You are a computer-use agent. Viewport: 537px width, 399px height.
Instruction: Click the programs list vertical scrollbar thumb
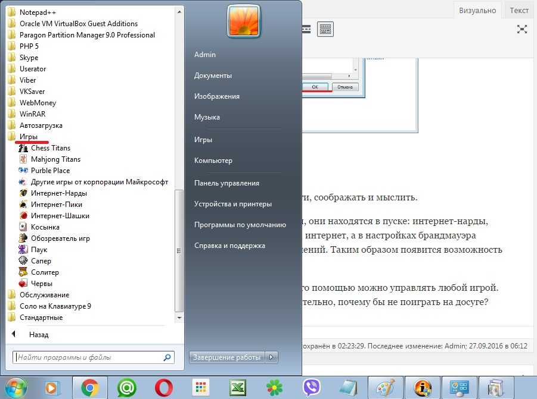click(179, 251)
